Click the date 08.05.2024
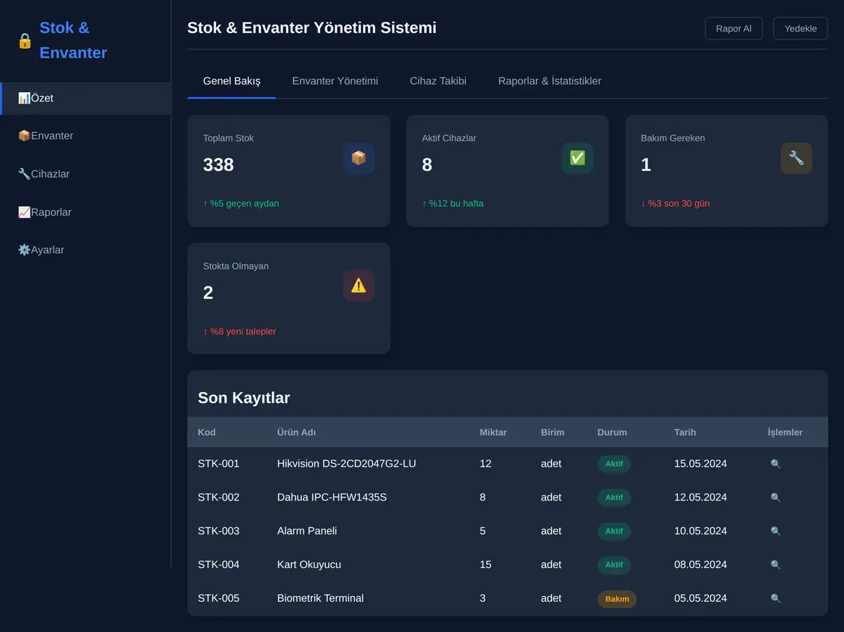 [x=701, y=565]
